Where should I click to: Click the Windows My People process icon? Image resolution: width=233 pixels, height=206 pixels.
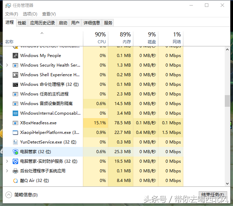click(15, 56)
